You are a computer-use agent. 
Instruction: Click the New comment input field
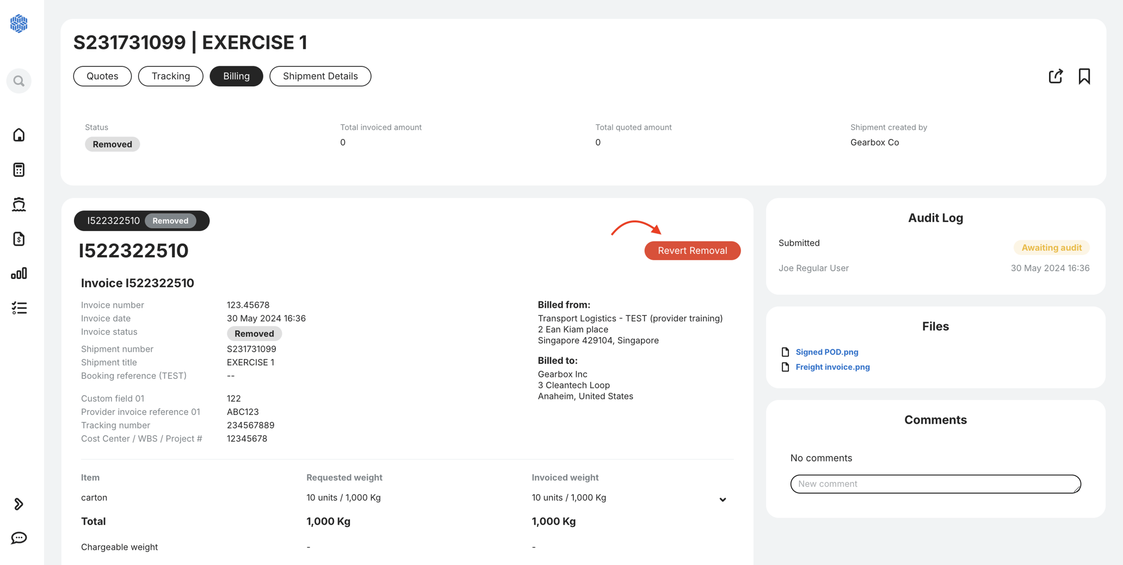click(935, 484)
